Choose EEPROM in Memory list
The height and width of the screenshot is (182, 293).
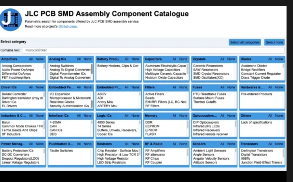152,126
